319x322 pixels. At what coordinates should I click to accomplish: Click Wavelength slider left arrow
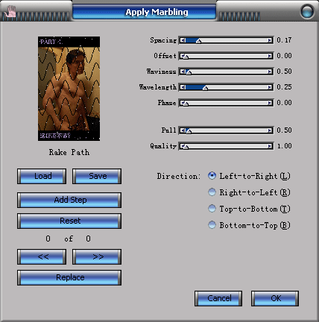click(x=183, y=87)
